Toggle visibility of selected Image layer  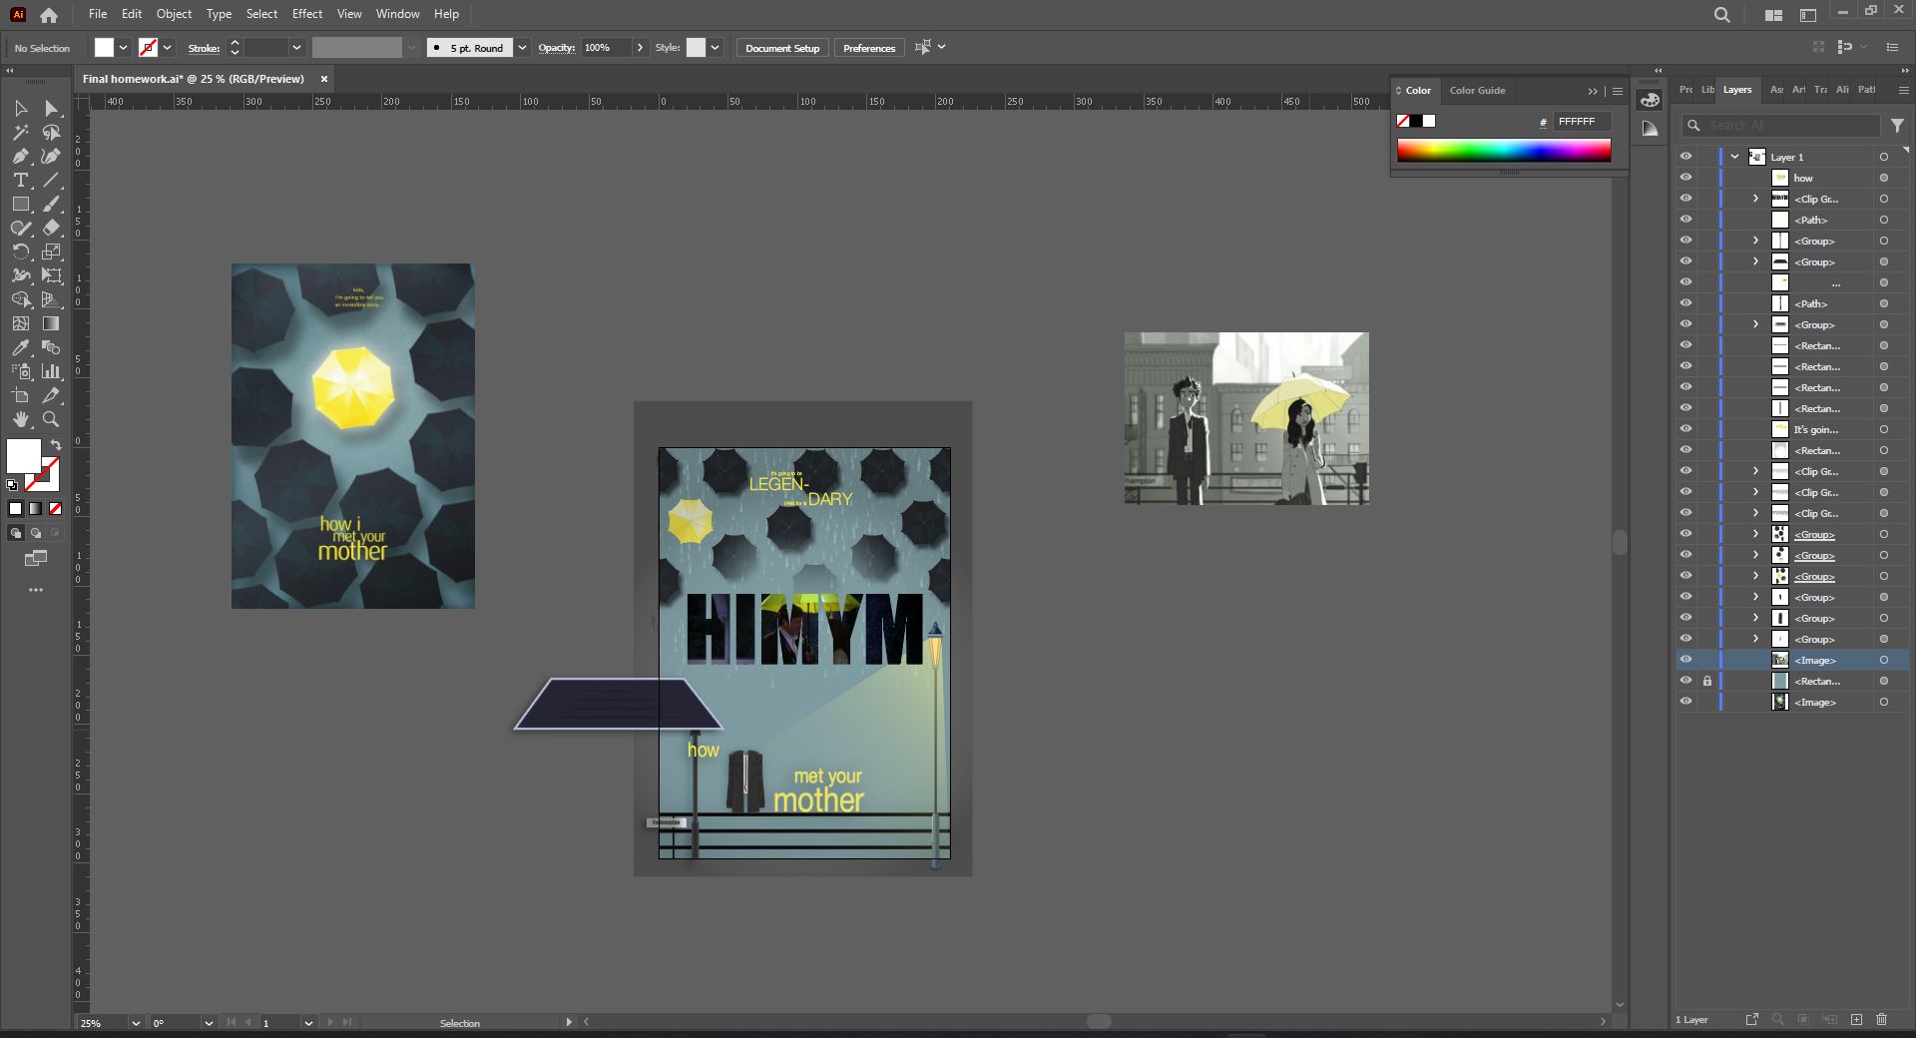click(x=1685, y=660)
